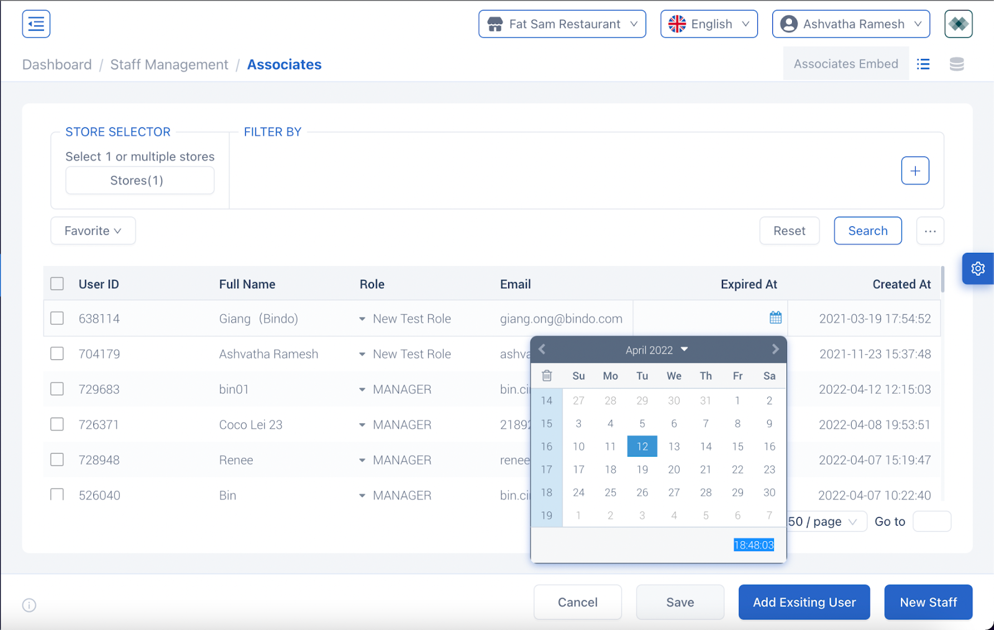This screenshot has height=630, width=994.
Task: Open the Fat Sam Restaurant dropdown
Action: [562, 24]
